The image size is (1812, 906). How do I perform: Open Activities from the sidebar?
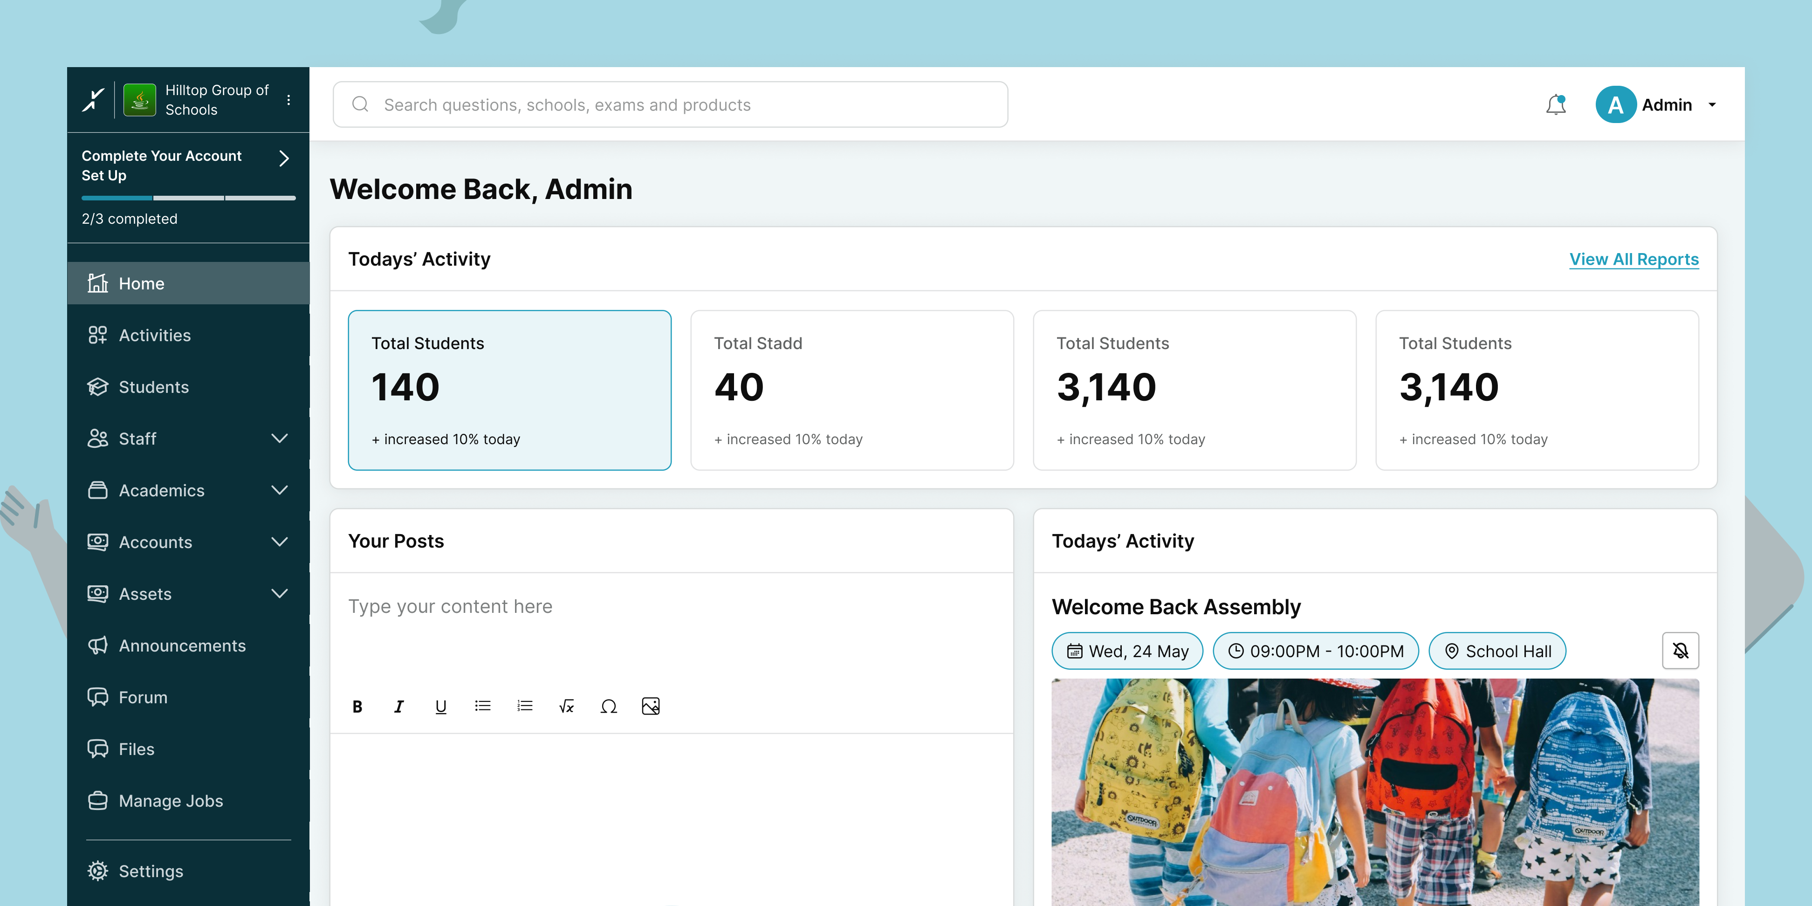[x=188, y=335]
